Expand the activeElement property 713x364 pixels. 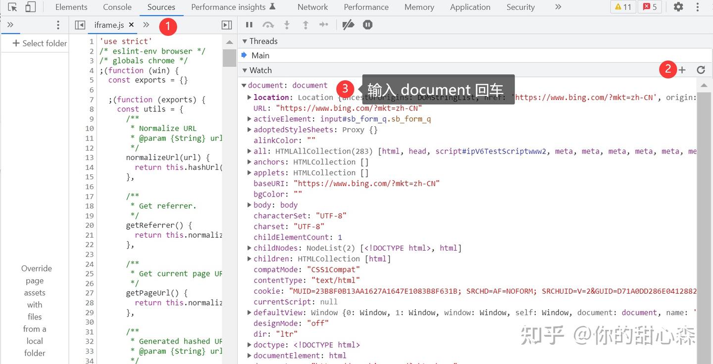pyautogui.click(x=250, y=119)
